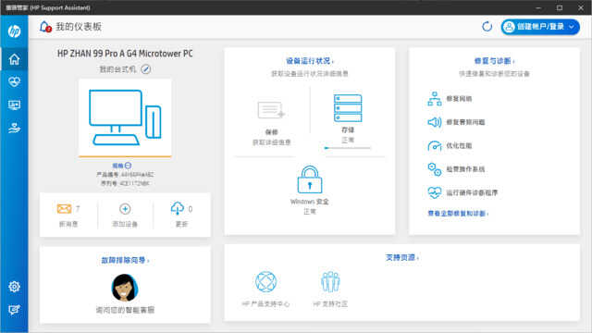Open the 修复与诊断 heading link
Screen dimensions: 592x333
coord(494,61)
